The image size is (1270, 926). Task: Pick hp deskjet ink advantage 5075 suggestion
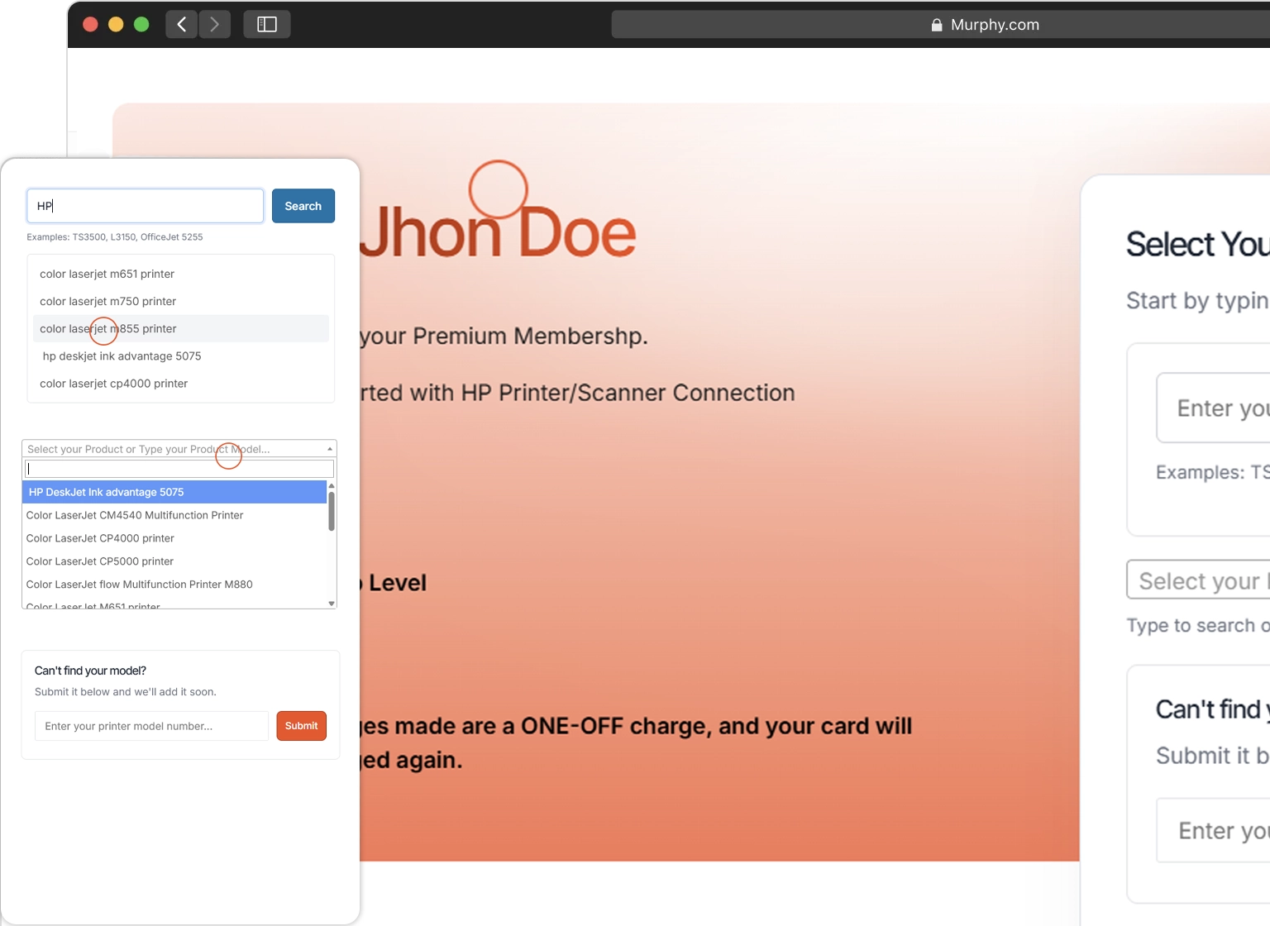click(x=122, y=356)
